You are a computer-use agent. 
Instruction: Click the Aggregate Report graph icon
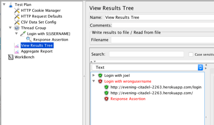click(17, 51)
